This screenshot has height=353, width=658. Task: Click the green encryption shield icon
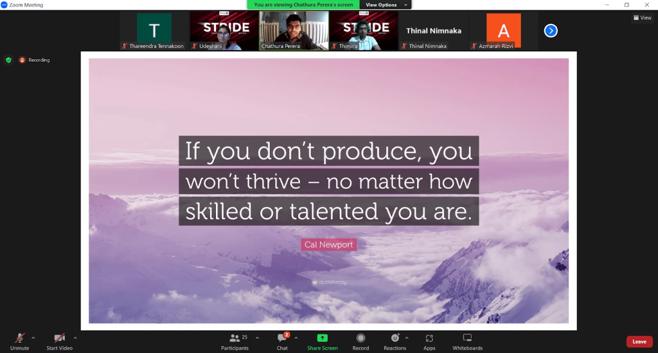pos(8,60)
